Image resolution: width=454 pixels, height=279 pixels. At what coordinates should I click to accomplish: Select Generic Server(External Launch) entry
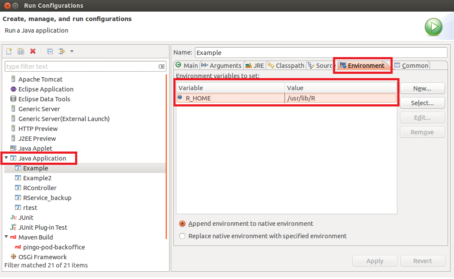pos(64,119)
